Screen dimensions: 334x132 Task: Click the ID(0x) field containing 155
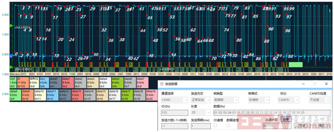[174, 113]
